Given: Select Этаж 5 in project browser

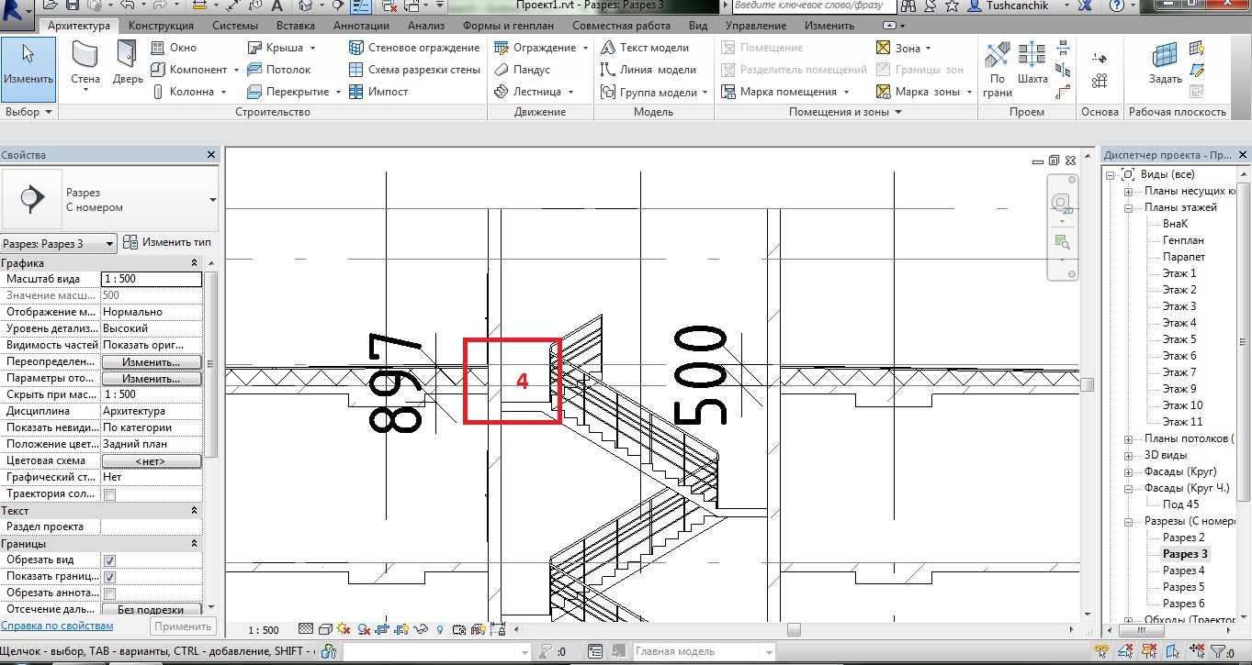Looking at the screenshot, I should 1179,339.
